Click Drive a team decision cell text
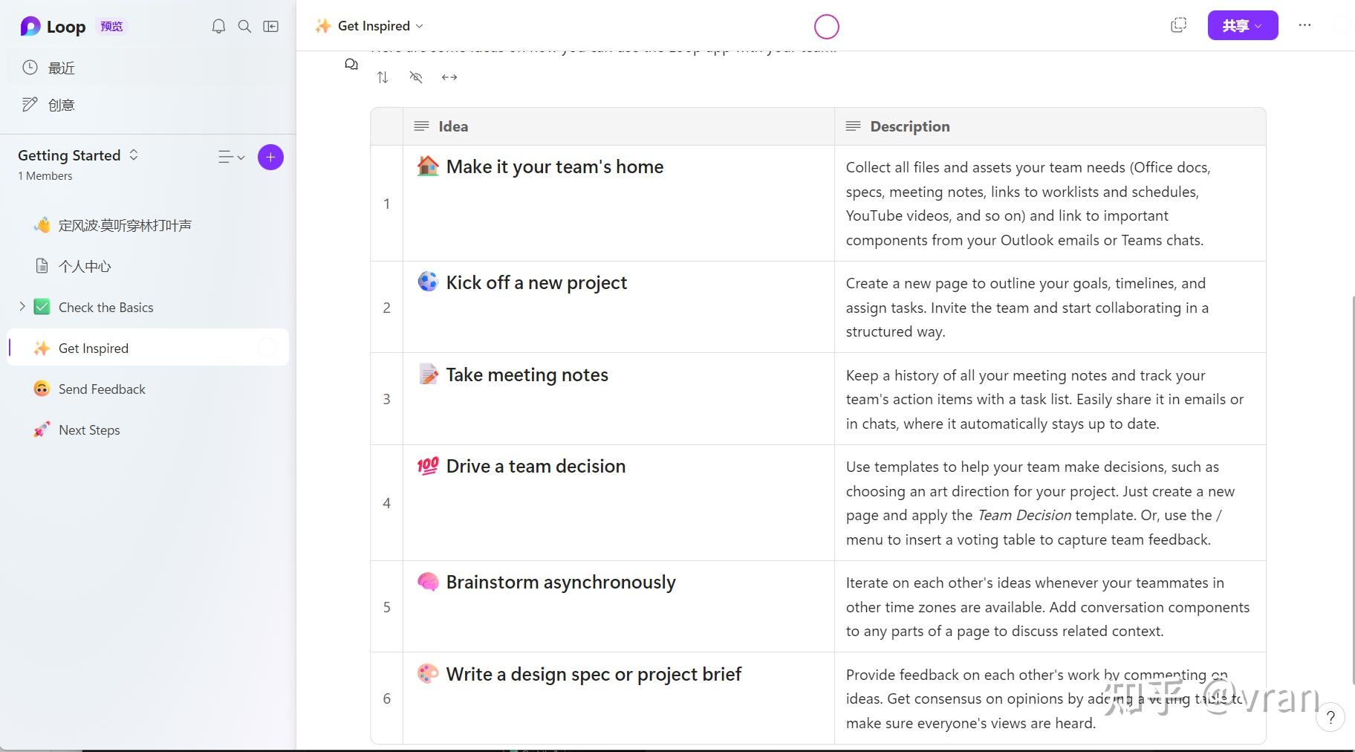 (x=536, y=466)
